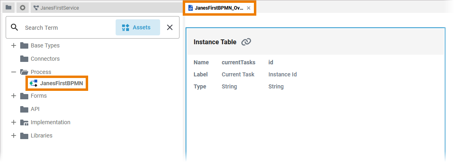Click the API folder icon
This screenshot has width=454, height=162.
pos(24,109)
